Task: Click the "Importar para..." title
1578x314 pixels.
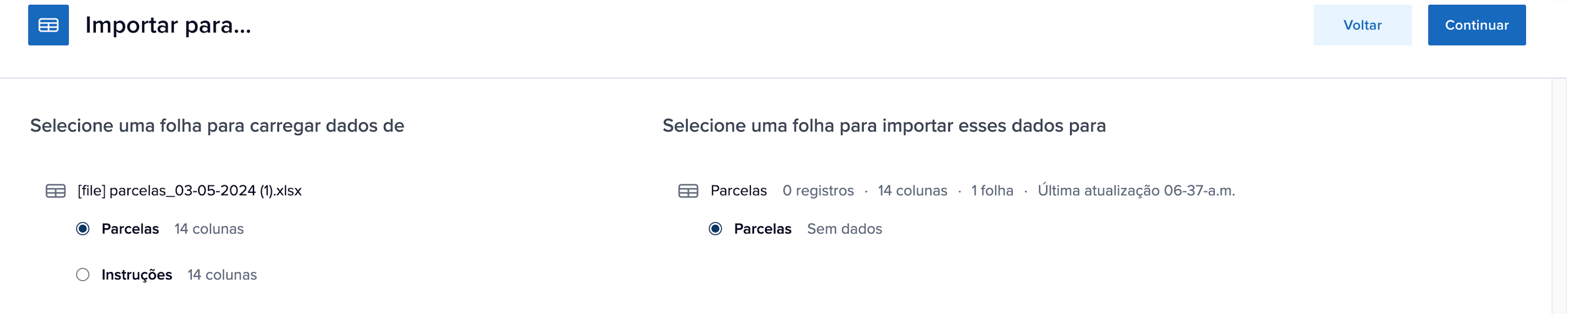Action: coord(168,25)
